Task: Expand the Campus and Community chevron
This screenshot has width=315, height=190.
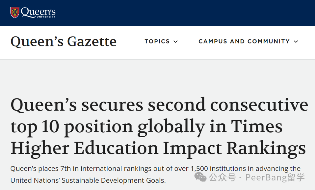Action: tap(296, 42)
